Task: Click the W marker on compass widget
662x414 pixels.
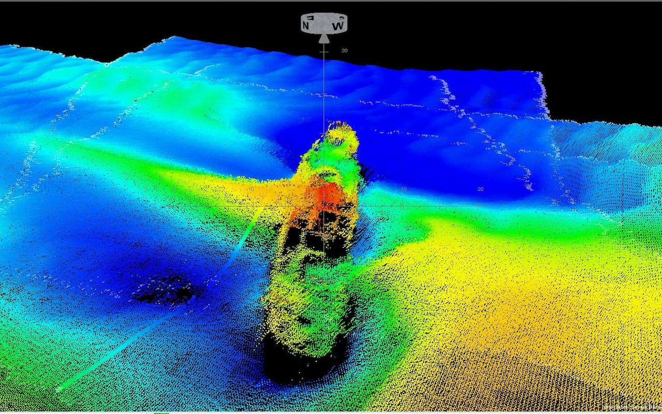Action: click(x=338, y=24)
